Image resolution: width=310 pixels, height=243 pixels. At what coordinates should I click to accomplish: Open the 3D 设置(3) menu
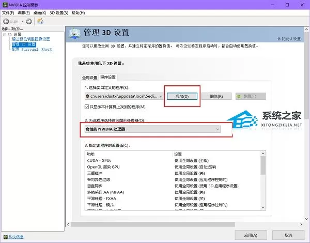(59, 13)
